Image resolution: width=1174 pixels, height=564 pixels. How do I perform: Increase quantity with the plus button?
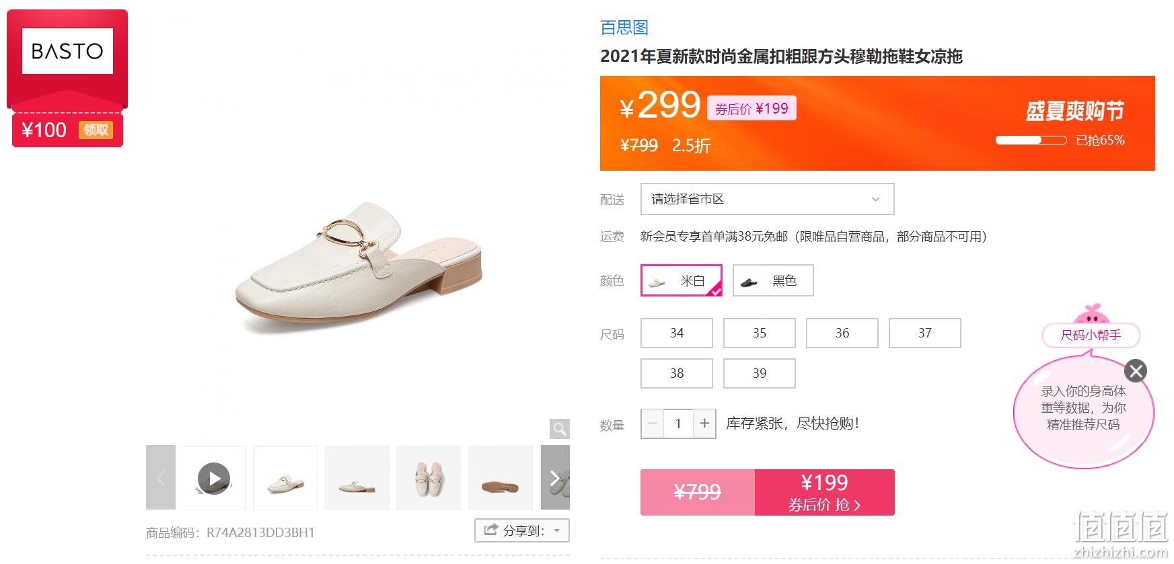pyautogui.click(x=704, y=424)
